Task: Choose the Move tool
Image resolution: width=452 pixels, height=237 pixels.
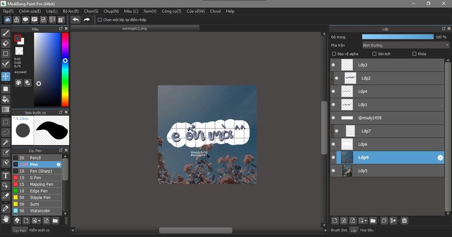Action: tap(5, 76)
